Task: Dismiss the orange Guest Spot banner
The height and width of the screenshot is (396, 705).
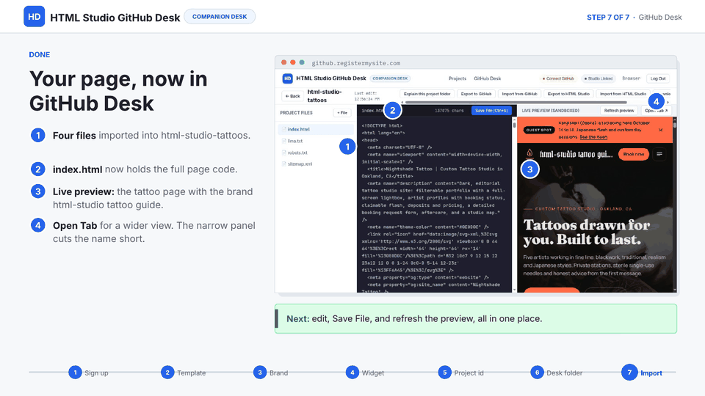Action: [660, 131]
